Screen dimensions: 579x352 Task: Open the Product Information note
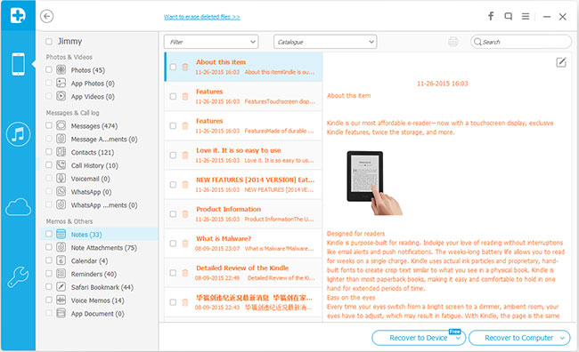(x=244, y=214)
